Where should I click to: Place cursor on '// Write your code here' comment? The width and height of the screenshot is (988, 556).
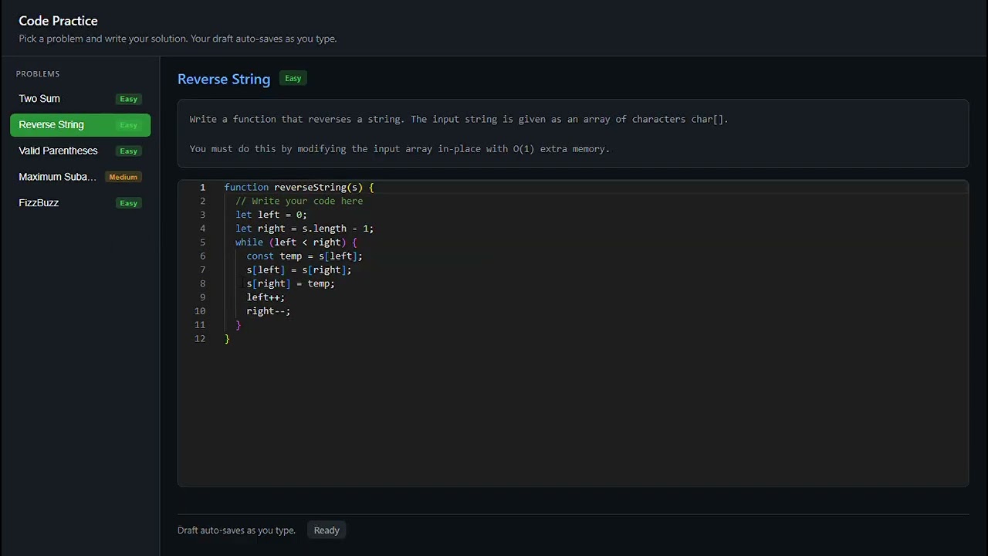pyautogui.click(x=299, y=202)
